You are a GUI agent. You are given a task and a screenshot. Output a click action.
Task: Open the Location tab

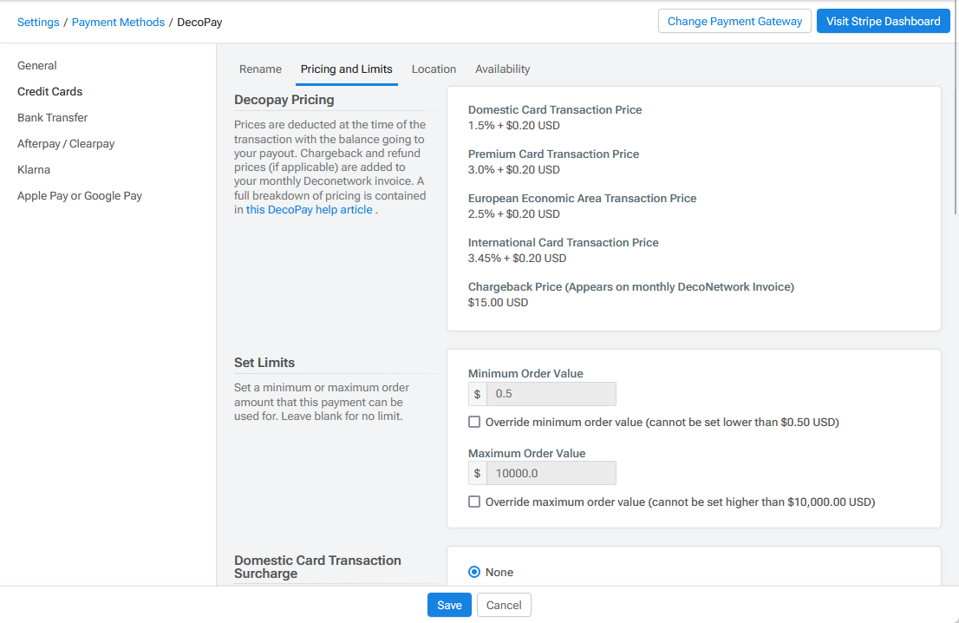click(x=434, y=69)
